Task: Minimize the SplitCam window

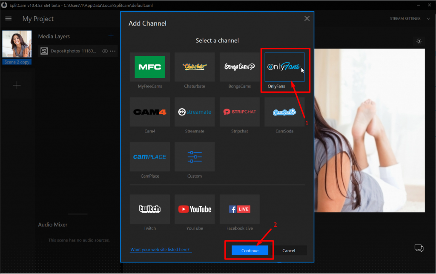Action: (419, 5)
